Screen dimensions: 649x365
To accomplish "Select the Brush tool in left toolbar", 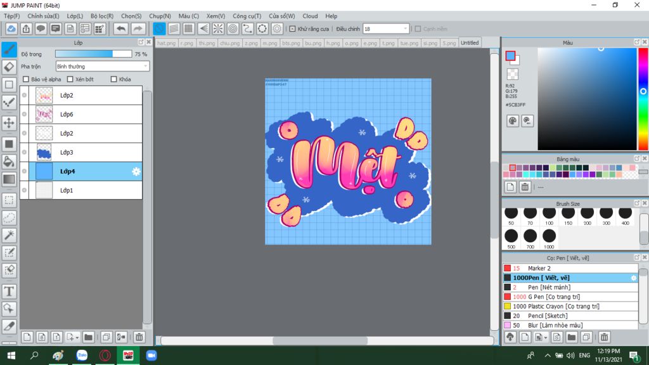I will (x=9, y=49).
